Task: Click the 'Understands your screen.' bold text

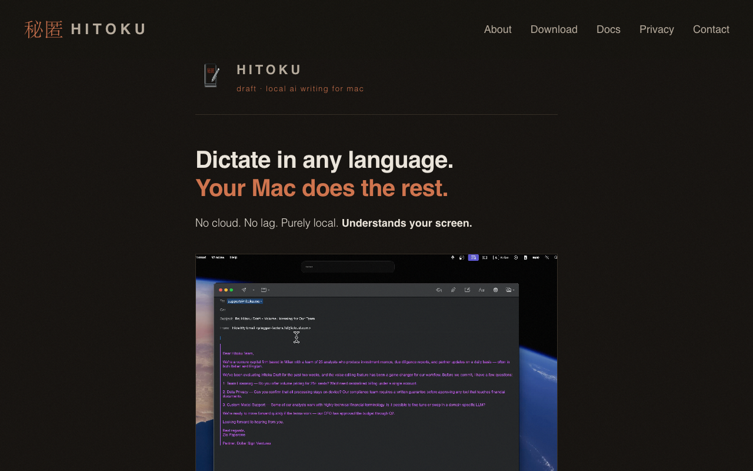Action: (407, 223)
